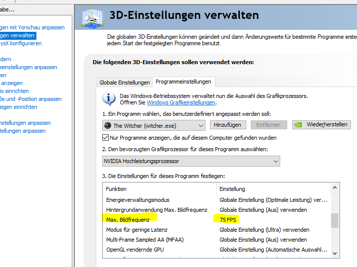The image size is (357, 267).
Task: Open 'und -Position anpassen' sidebar link
Action: point(31,99)
